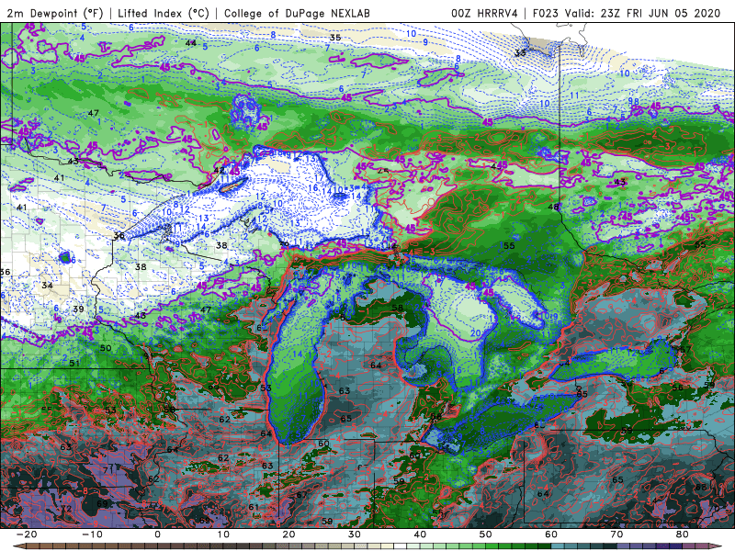Click the dewpoint value "35" near the top of the map
735x551 pixels.
click(x=335, y=38)
